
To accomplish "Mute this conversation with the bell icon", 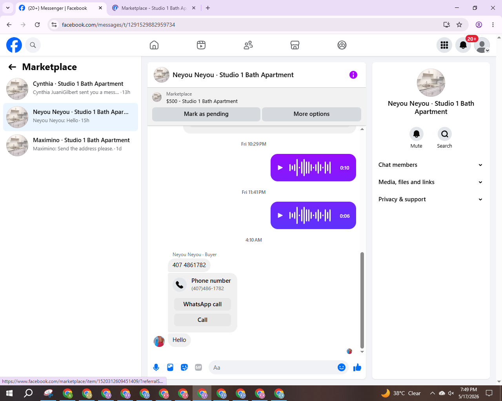I will click(x=417, y=134).
